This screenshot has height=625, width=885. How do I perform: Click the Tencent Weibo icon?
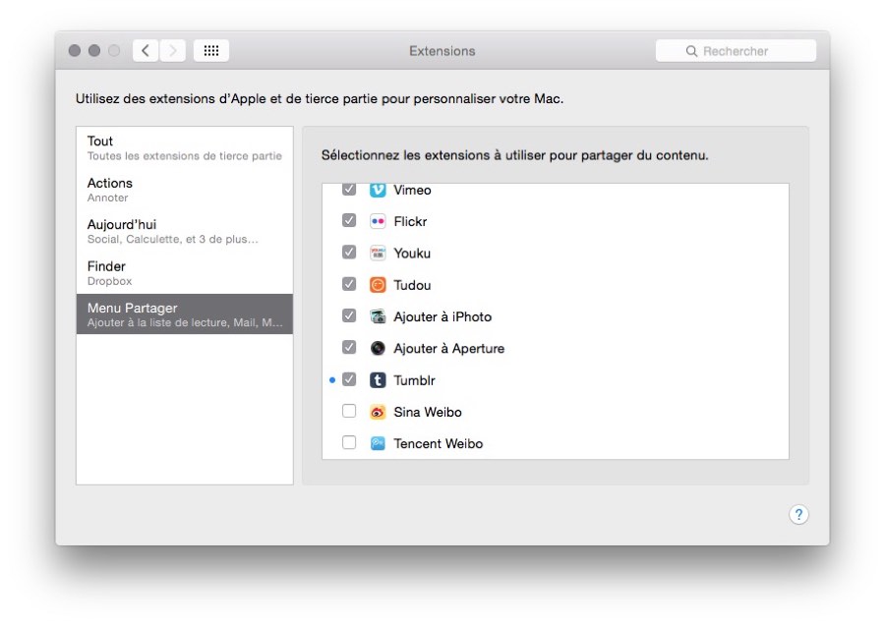(378, 443)
